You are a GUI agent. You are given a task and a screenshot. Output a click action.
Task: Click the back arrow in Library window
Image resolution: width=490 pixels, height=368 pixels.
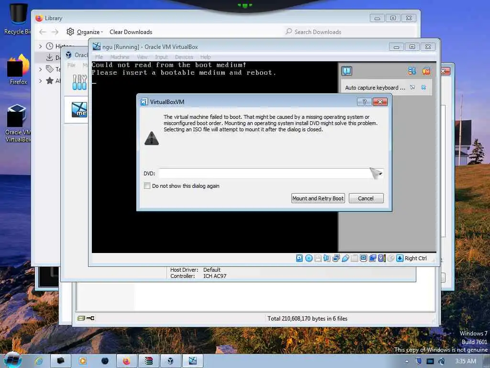click(x=43, y=32)
